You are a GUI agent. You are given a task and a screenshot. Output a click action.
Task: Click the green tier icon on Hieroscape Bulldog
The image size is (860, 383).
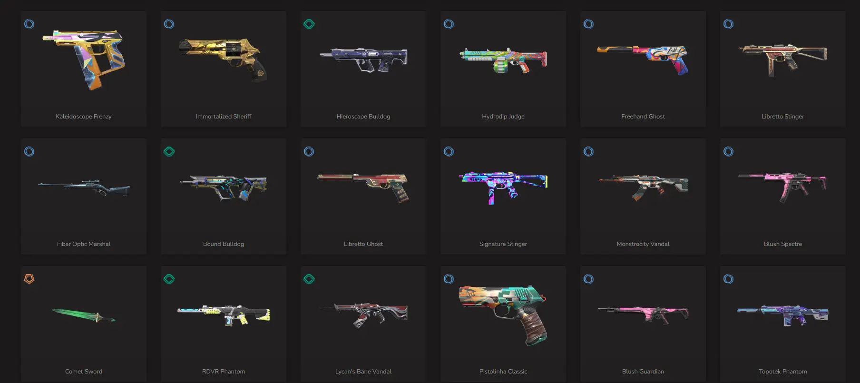309,24
